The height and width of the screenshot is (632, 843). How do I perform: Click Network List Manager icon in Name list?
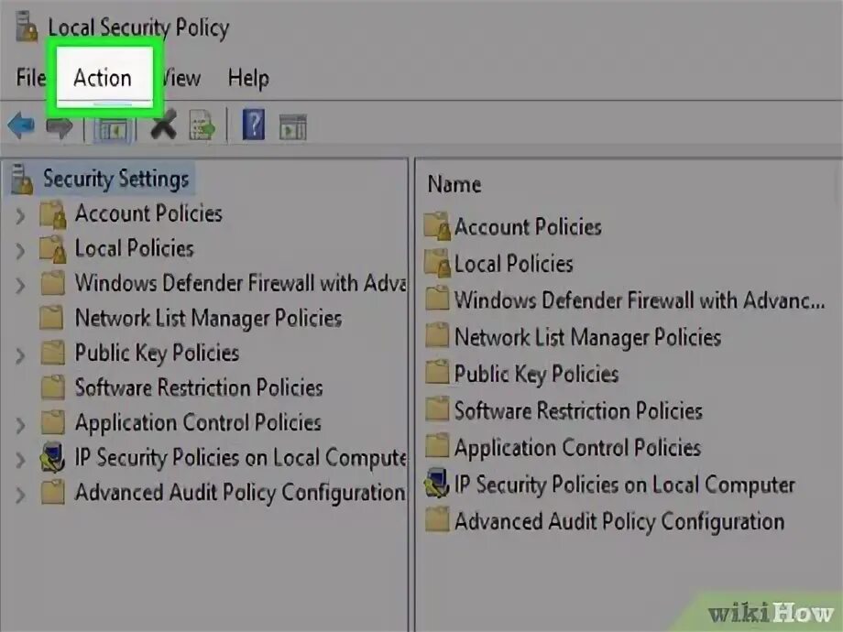coord(437,335)
